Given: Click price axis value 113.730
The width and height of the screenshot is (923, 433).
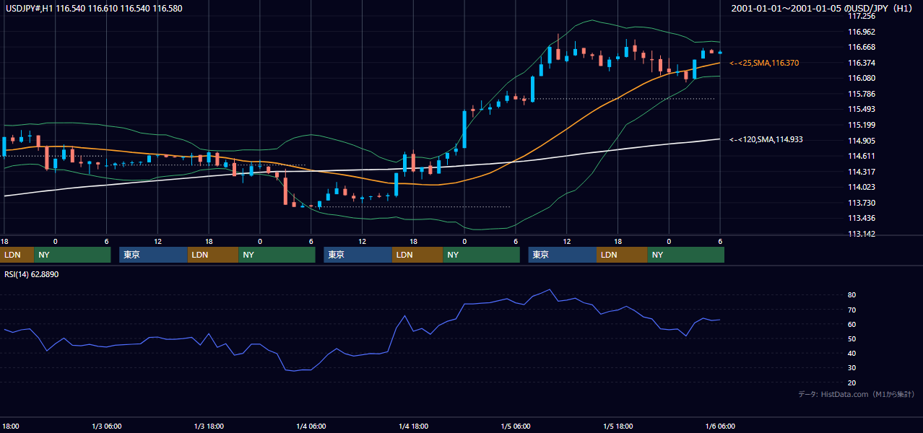Looking at the screenshot, I should pos(861,203).
